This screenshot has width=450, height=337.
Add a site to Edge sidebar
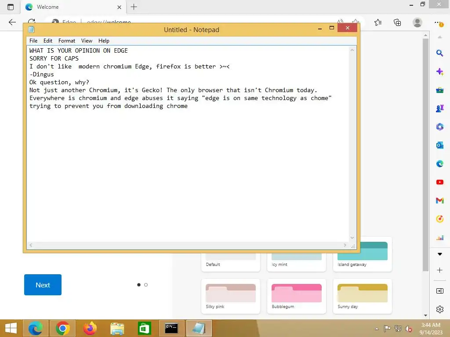(x=439, y=270)
